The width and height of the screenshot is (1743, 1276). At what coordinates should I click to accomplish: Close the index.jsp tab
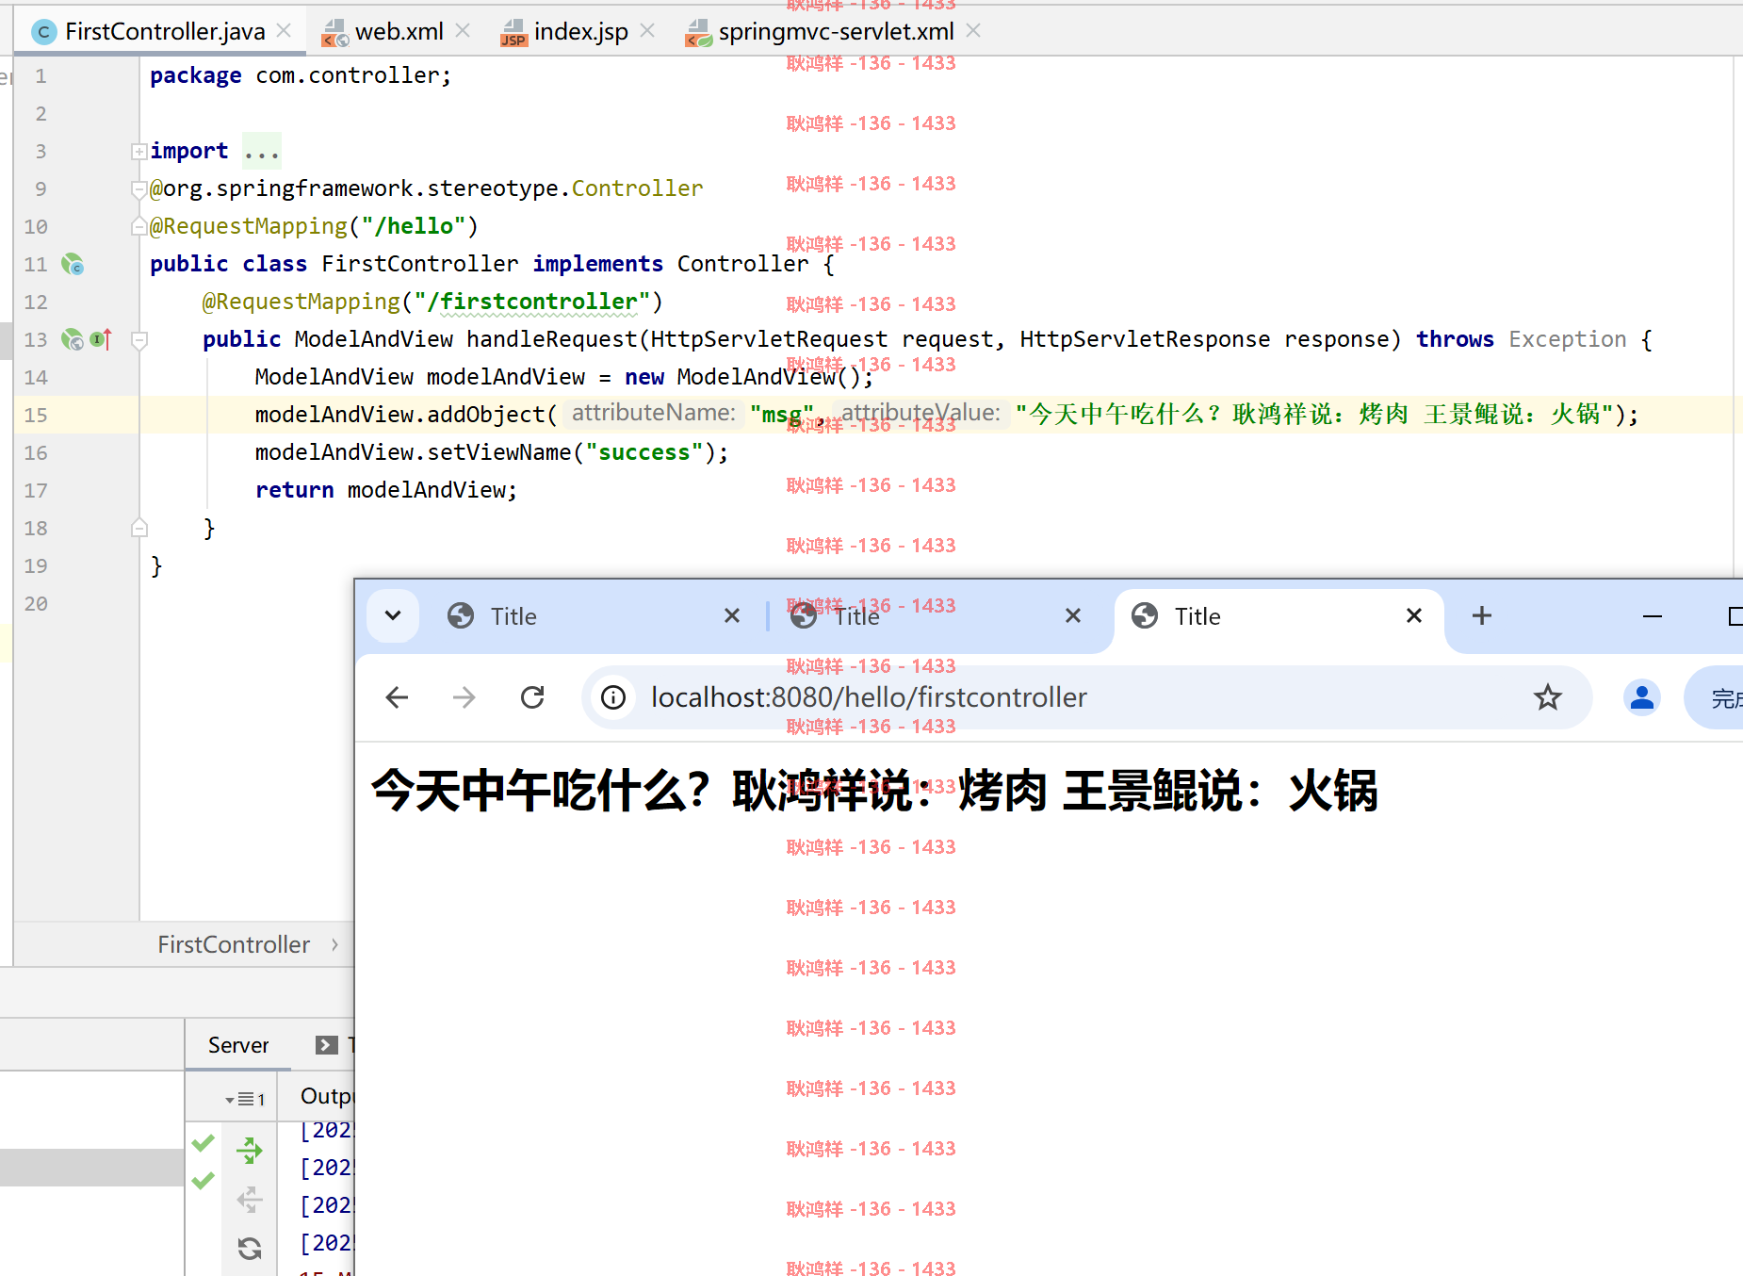coord(647,31)
